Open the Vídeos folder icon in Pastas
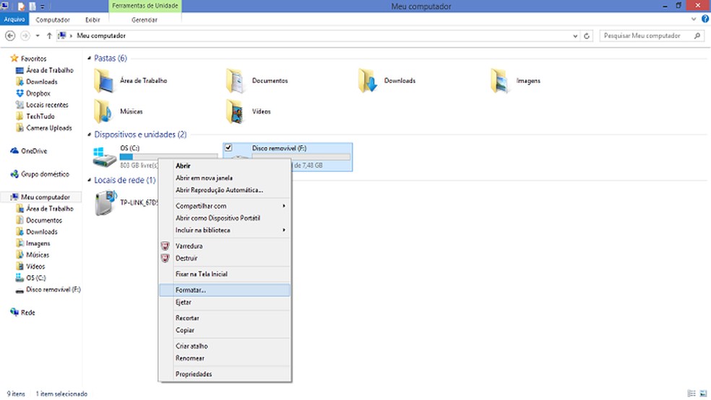The height and width of the screenshot is (400, 711). click(236, 111)
